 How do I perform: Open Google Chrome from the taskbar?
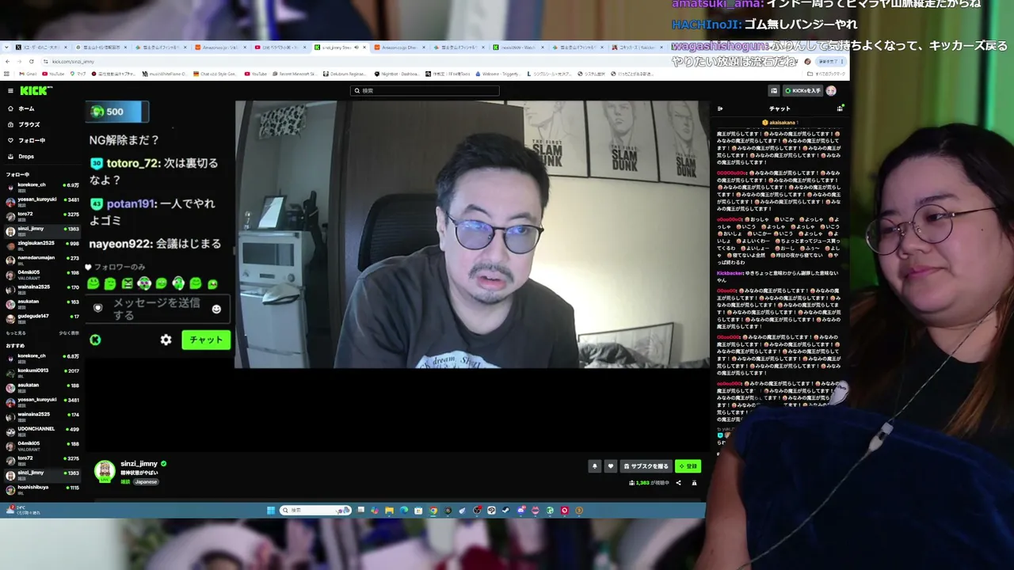433,511
